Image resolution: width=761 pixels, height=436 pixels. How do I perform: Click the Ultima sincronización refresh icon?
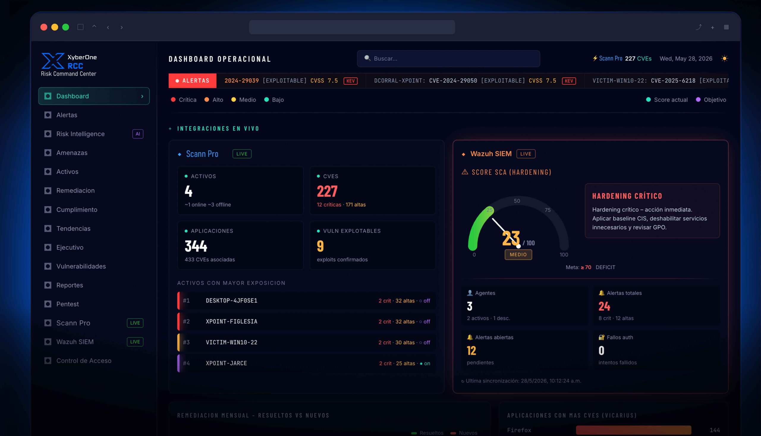pyautogui.click(x=463, y=381)
